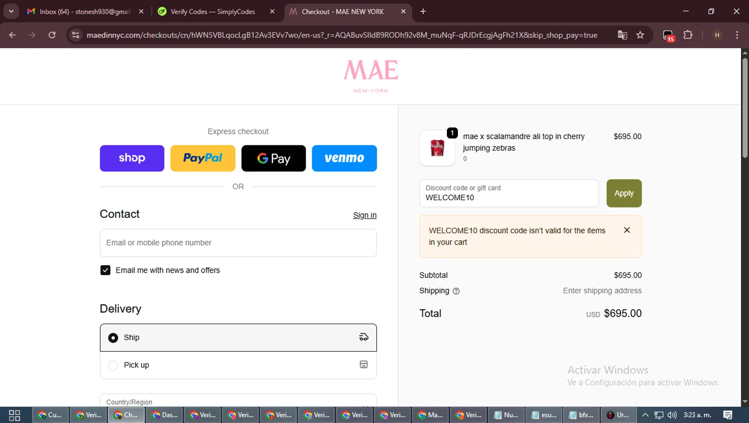Click the discount code or gift card field
This screenshot has height=423, width=749.
tap(509, 193)
